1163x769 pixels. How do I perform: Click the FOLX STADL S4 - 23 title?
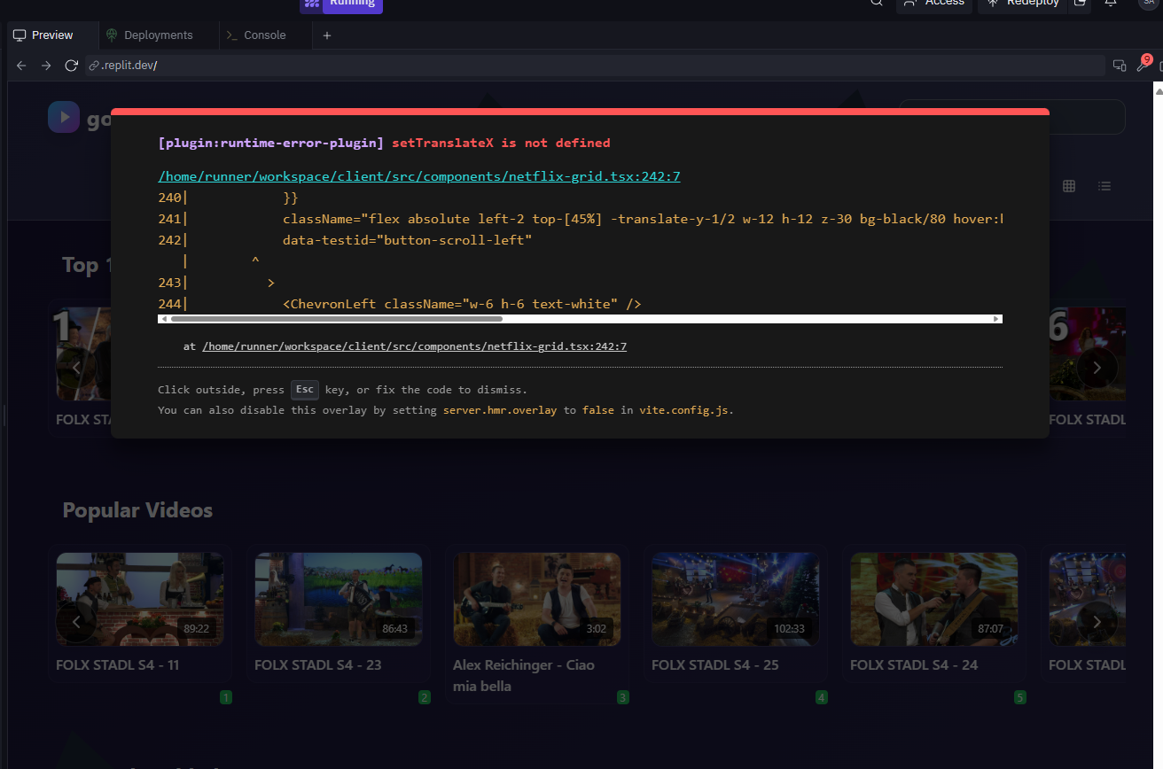click(318, 664)
